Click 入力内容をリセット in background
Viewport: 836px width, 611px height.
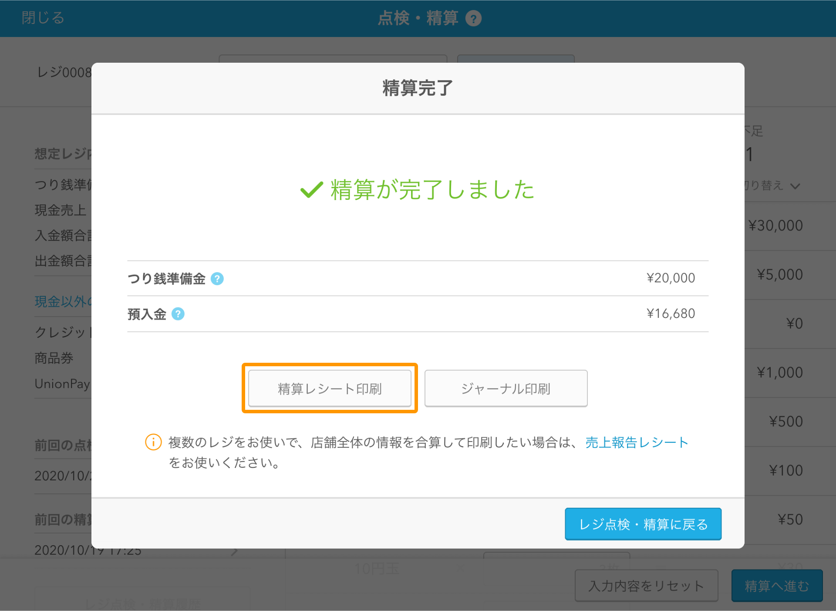coord(646,586)
